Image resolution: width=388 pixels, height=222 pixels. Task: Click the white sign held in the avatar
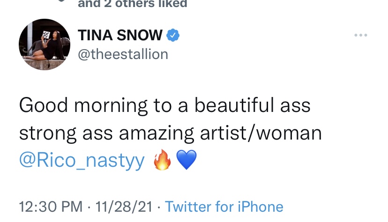[46, 35]
